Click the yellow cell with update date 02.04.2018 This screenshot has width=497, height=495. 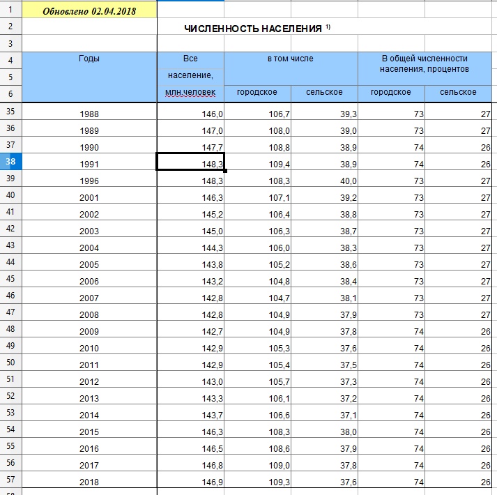(89, 11)
